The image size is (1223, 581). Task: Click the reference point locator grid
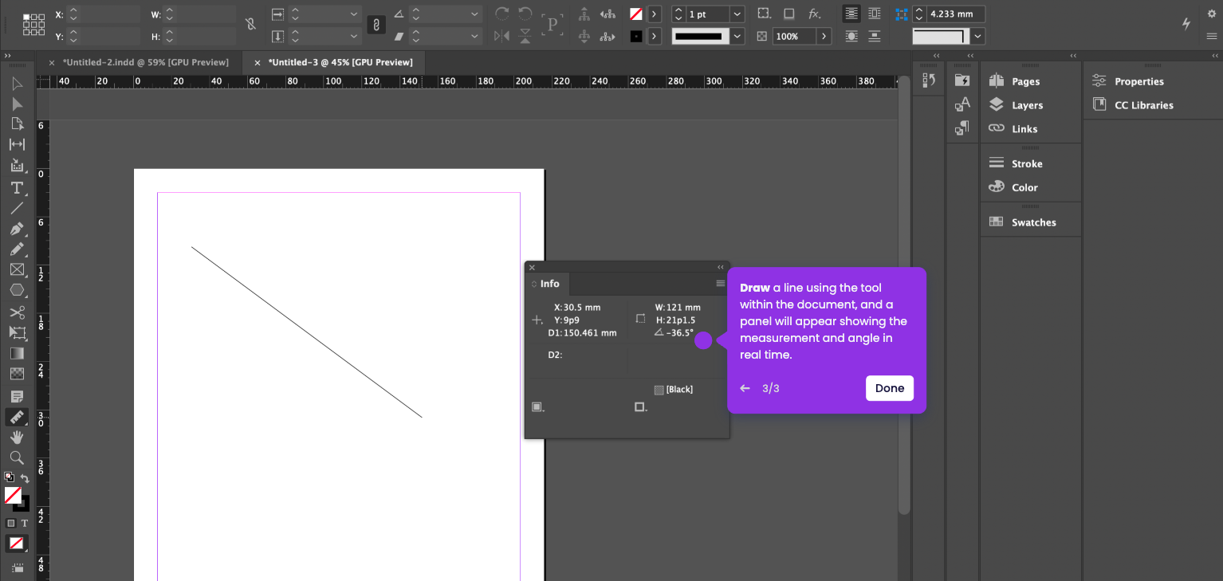point(33,25)
